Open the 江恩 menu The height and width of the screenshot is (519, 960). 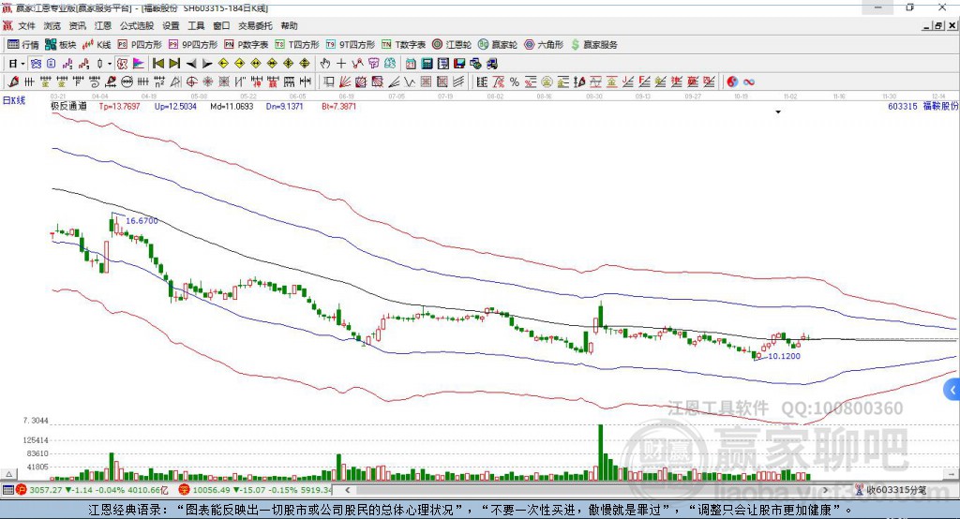(103, 25)
